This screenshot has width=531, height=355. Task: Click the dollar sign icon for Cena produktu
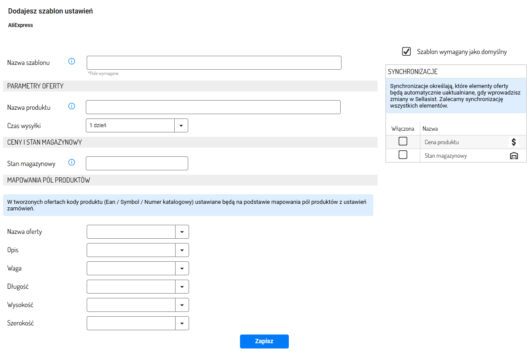click(x=514, y=142)
